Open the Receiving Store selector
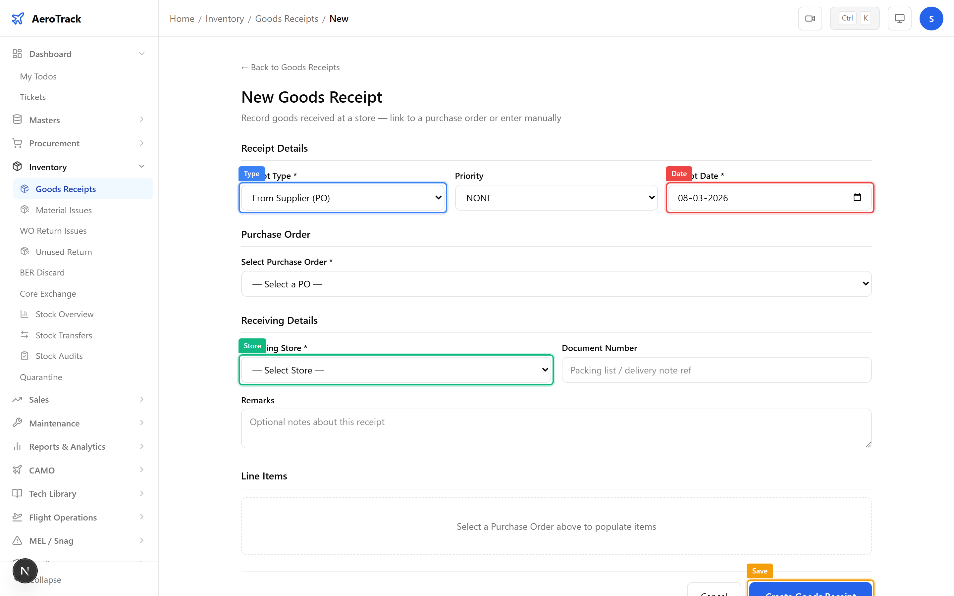954x596 pixels. (396, 370)
